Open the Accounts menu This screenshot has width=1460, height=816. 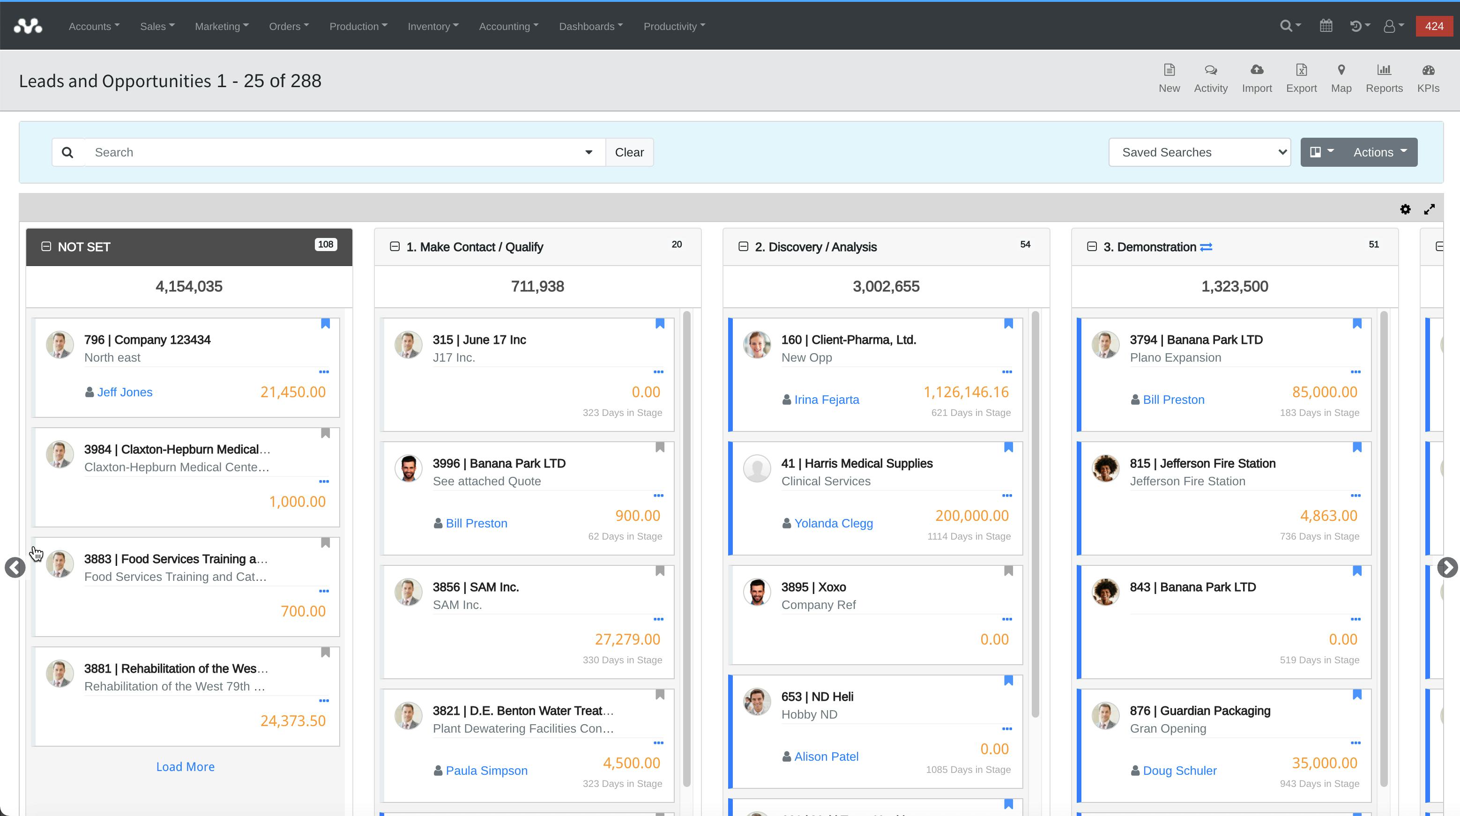pos(93,26)
